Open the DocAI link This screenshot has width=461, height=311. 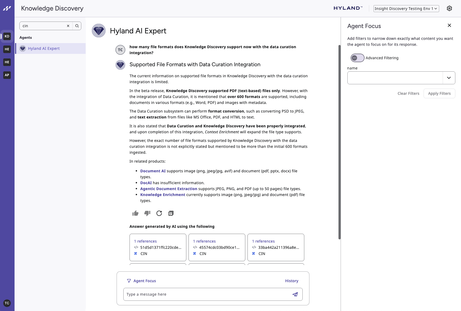point(146,183)
